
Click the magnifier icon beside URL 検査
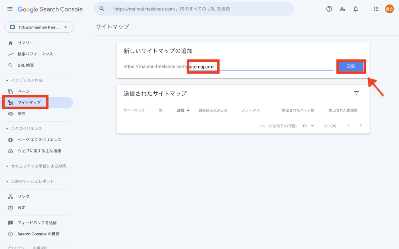tap(11, 65)
